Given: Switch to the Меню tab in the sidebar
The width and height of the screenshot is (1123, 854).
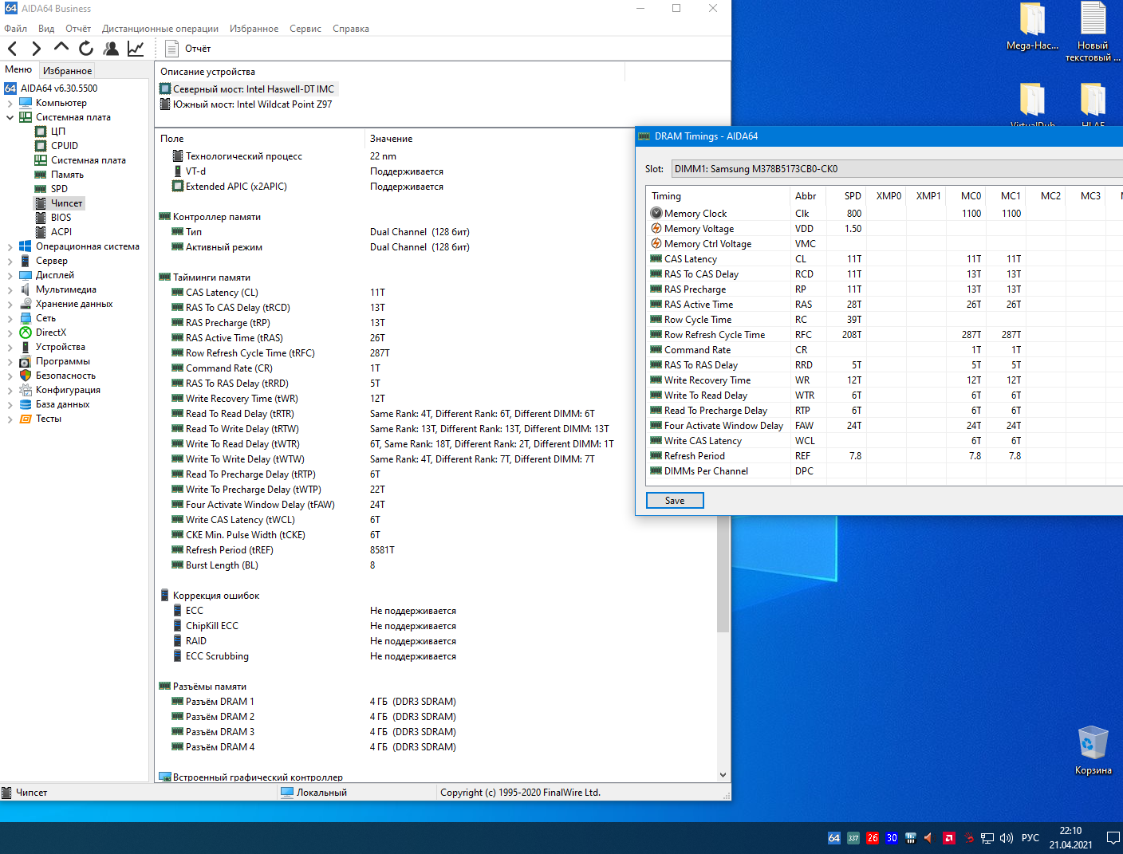Looking at the screenshot, I should (18, 69).
